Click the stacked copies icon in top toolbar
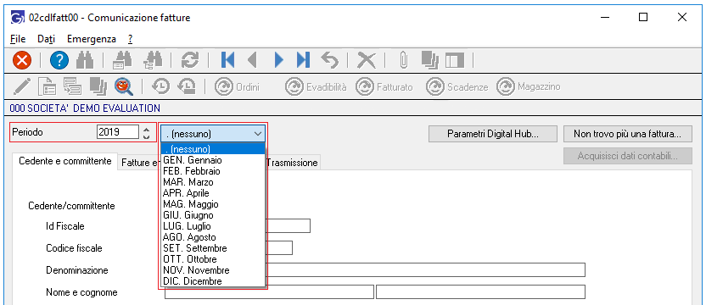This screenshot has width=706, height=305. pyautogui.click(x=430, y=60)
